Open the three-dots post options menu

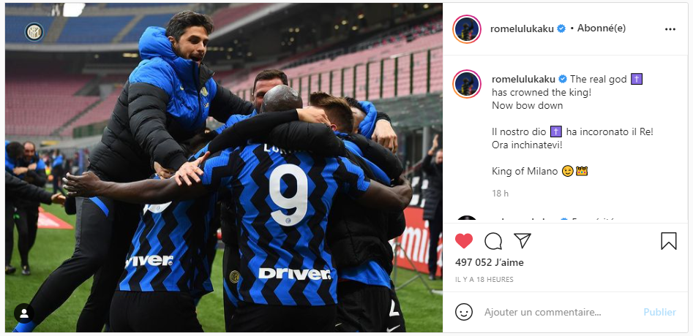point(670,29)
